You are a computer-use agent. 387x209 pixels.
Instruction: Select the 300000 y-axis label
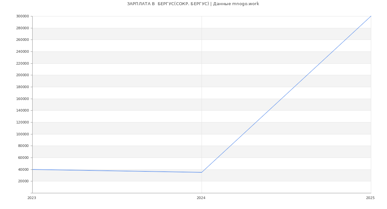(x=22, y=16)
